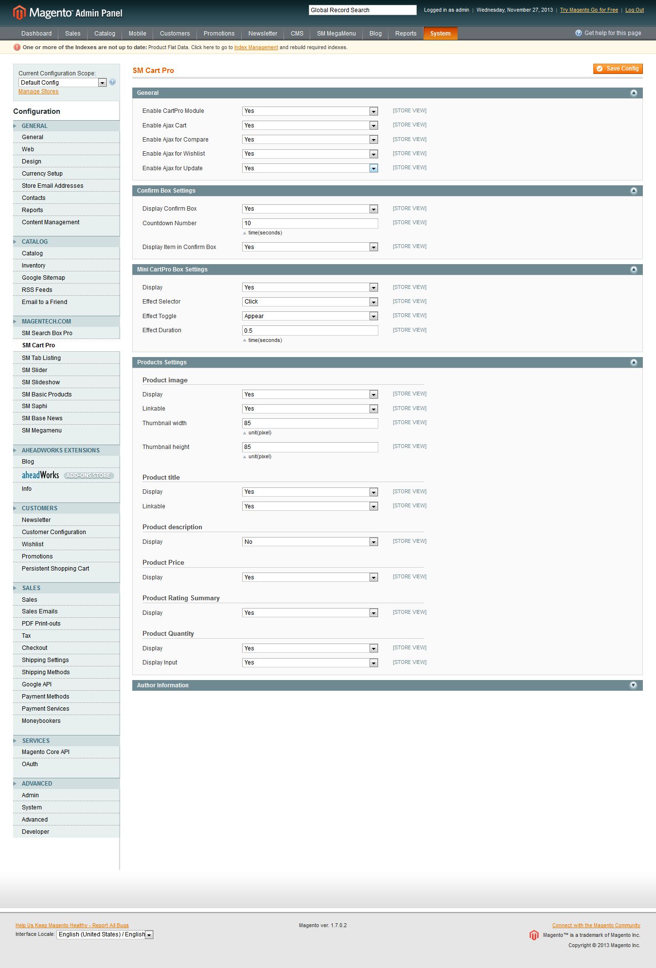656x968 pixels.
Task: Collapse the Mini CartPro Box Settings section
Action: pyautogui.click(x=633, y=269)
